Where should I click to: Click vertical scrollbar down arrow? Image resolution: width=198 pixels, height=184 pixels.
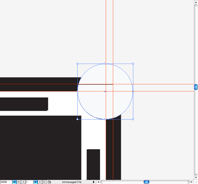tap(196, 178)
